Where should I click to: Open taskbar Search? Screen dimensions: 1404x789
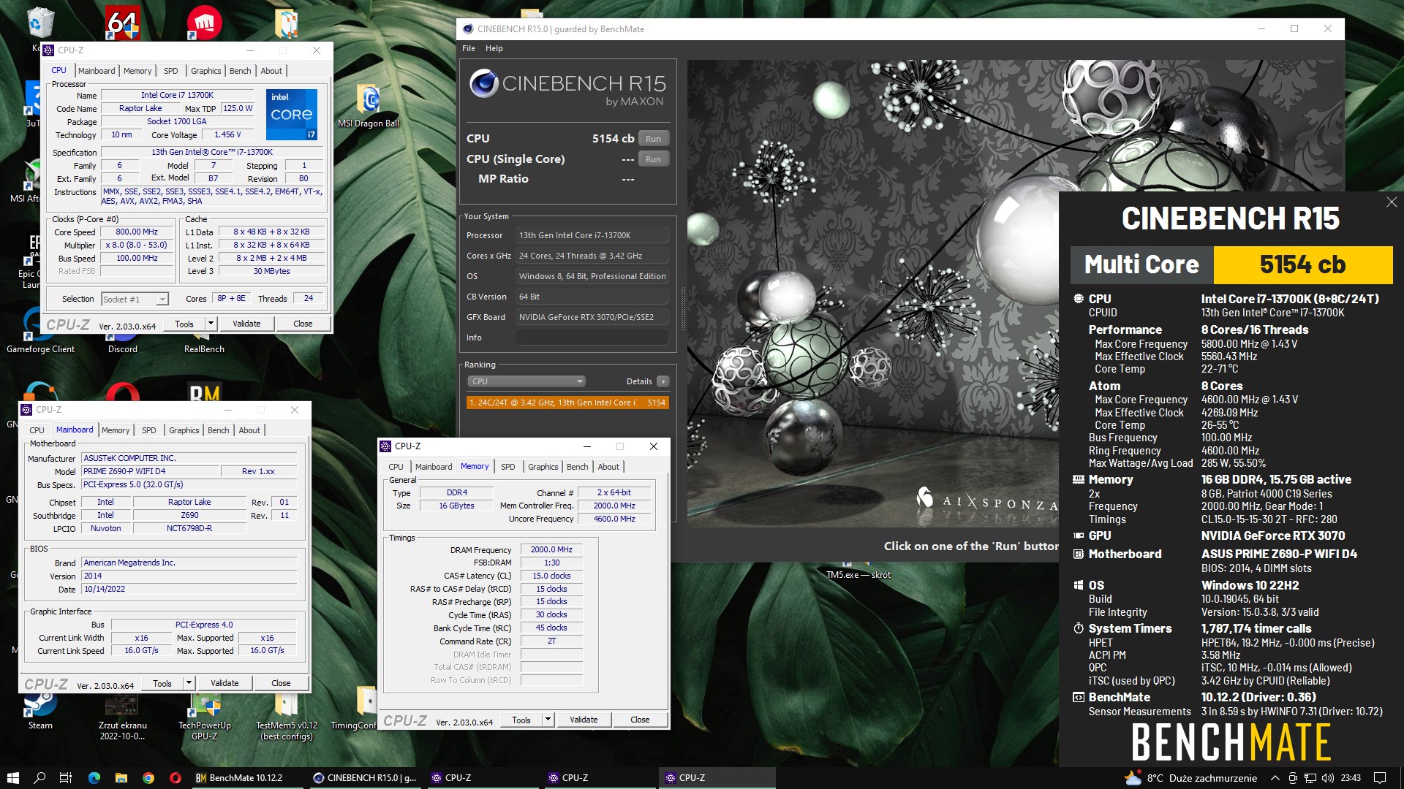[x=39, y=778]
